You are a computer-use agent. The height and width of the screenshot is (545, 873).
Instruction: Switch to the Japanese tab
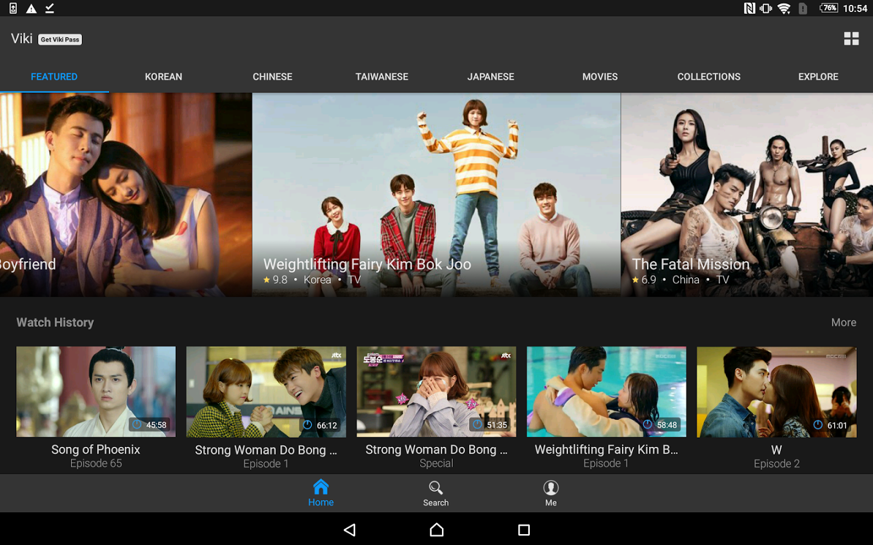[490, 77]
